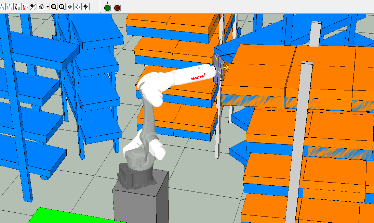Click the multiple coordinate frames icon

[x=2, y=7]
